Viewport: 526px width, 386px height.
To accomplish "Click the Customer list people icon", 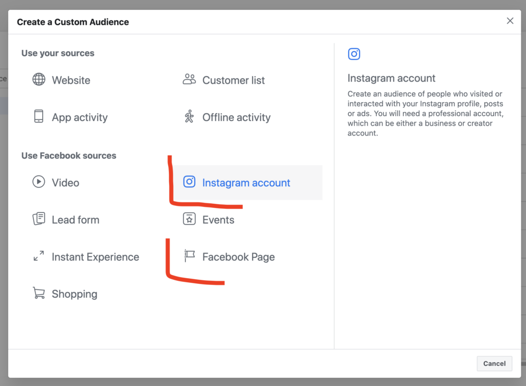I will [189, 80].
